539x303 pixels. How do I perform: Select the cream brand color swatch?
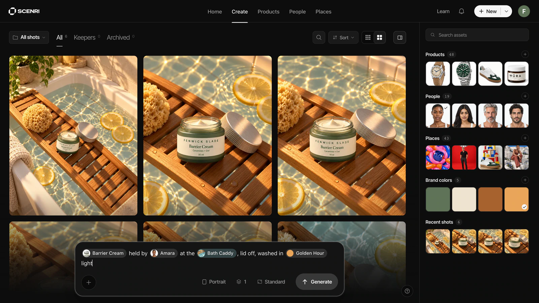464,199
